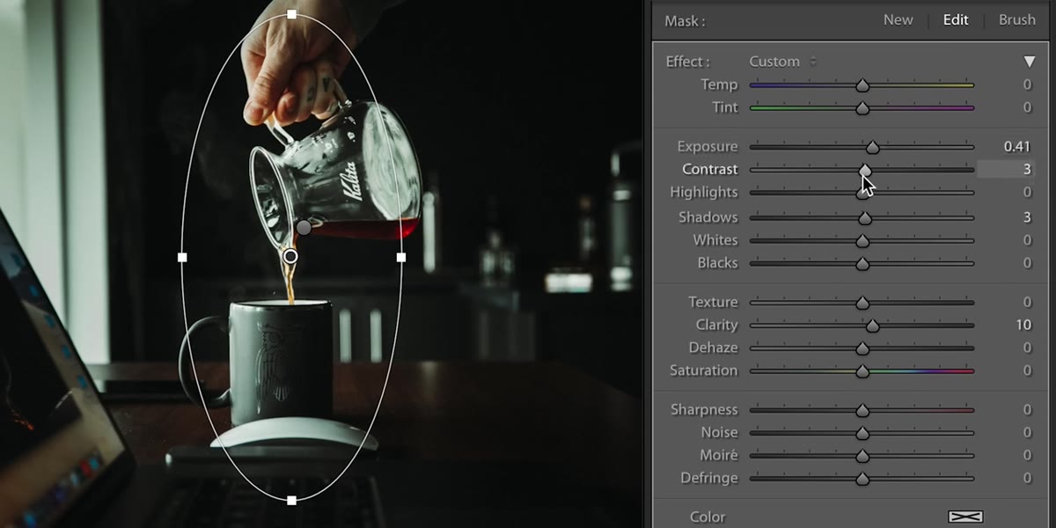Screen dimensions: 1056x528
Task: Click the Whites slider handle
Action: point(862,240)
